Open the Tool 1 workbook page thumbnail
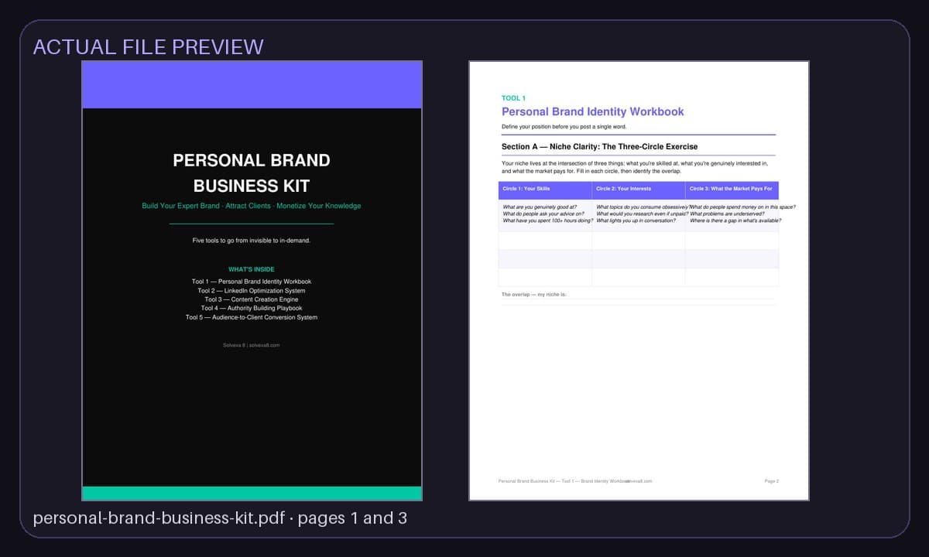Screen dimensions: 929x557 pos(639,281)
